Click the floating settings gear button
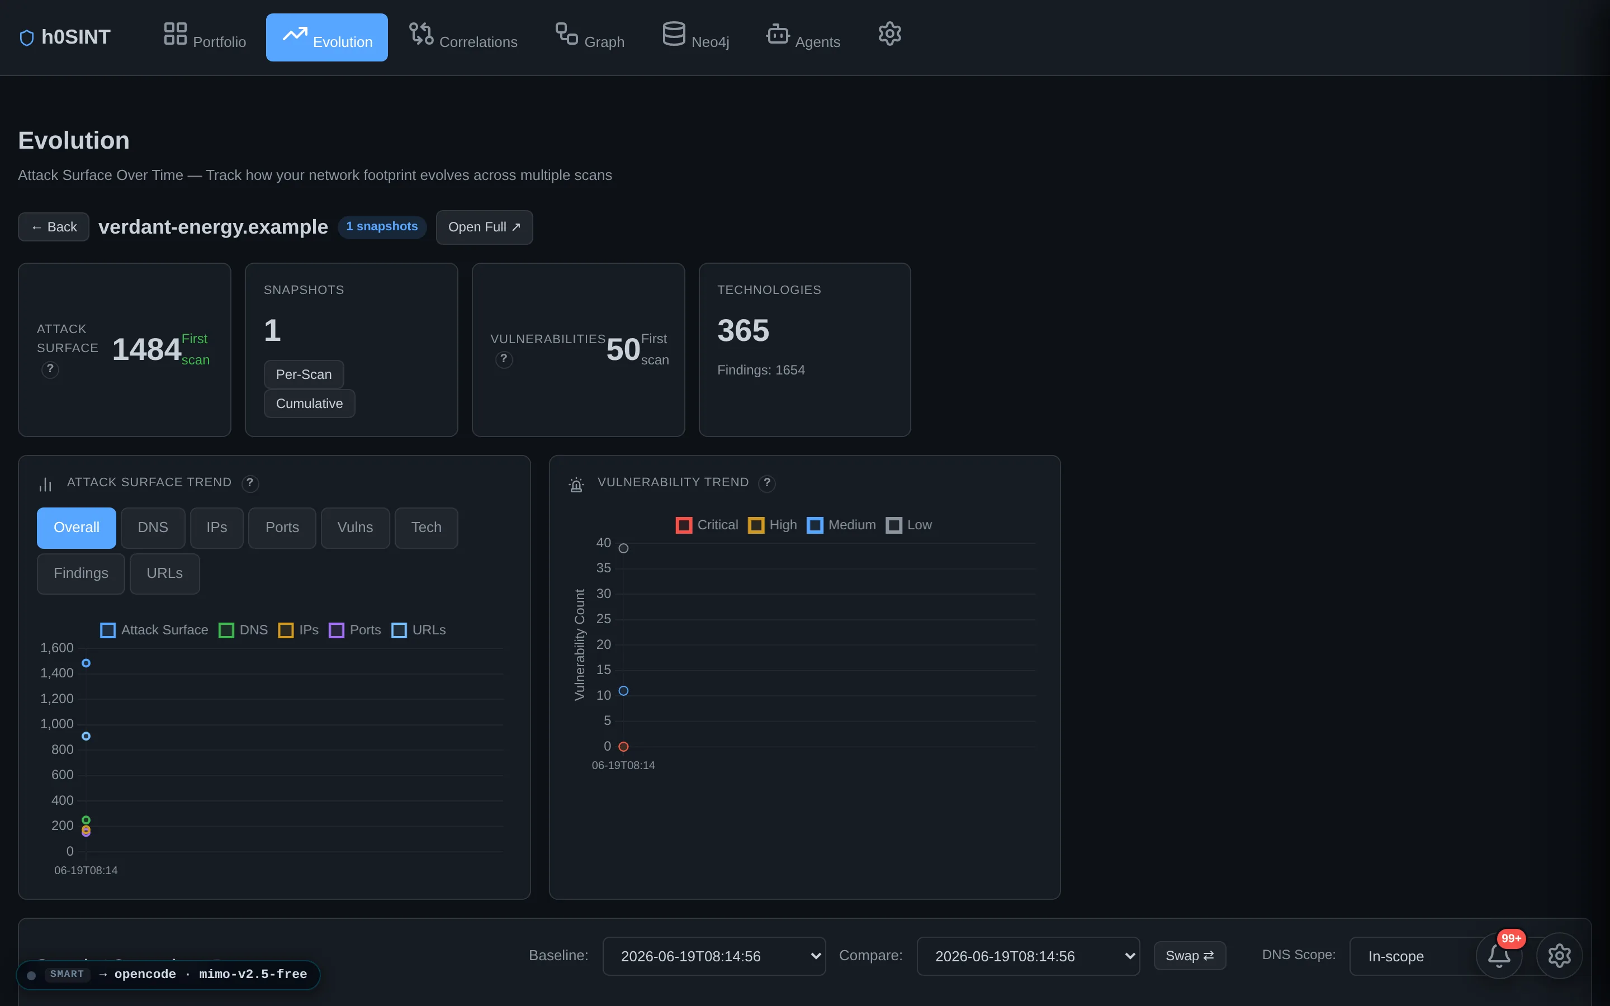 pos(1560,956)
